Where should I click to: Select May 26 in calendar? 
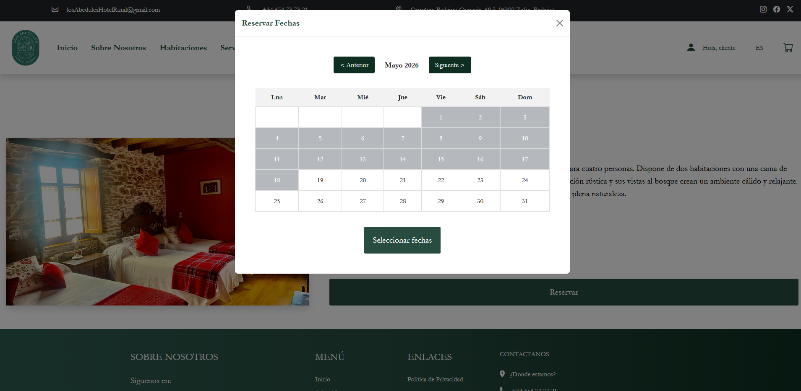(x=320, y=201)
